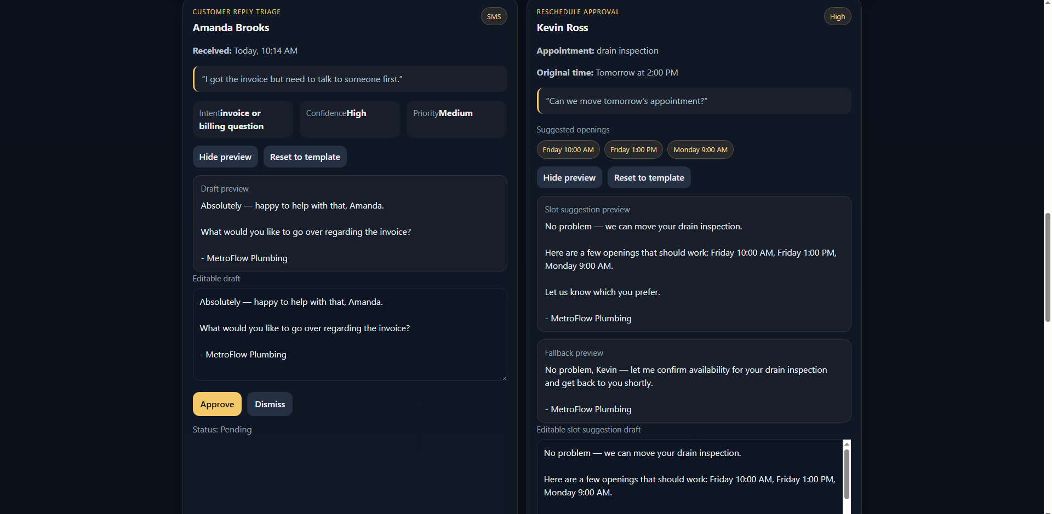The width and height of the screenshot is (1052, 514).
Task: Approve the reply draft for Amanda Brooks
Action: 216,404
